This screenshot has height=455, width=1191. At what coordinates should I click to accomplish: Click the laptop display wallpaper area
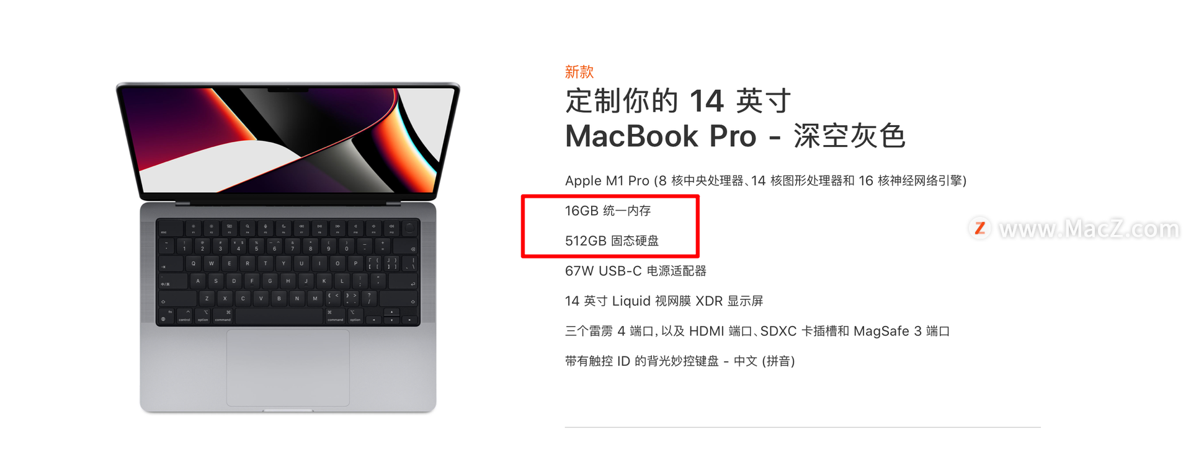pos(288,139)
